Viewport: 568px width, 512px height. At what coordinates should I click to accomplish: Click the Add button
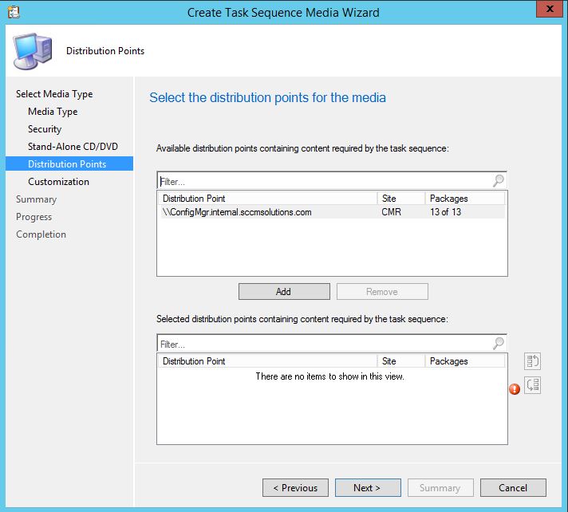pyautogui.click(x=283, y=292)
